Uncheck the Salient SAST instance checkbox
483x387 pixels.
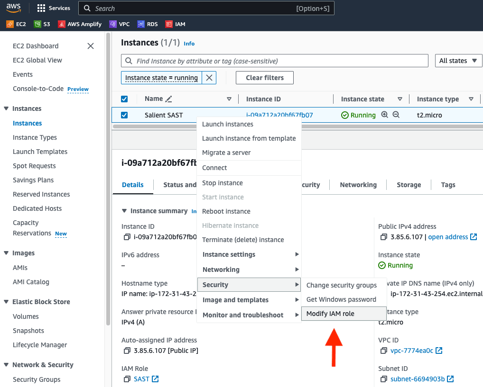124,115
